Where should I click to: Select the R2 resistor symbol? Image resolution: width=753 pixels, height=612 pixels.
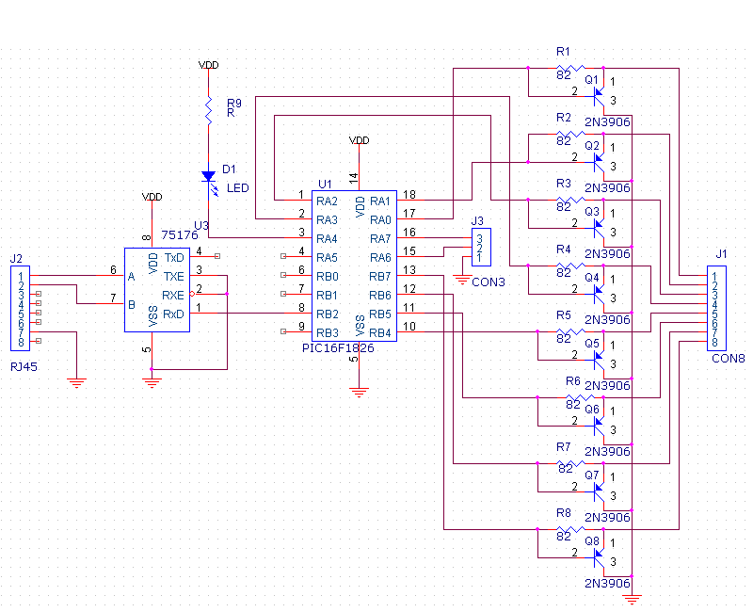[570, 134]
